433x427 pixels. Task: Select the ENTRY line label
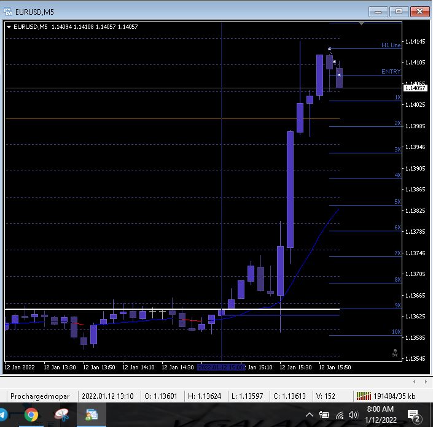(x=391, y=71)
